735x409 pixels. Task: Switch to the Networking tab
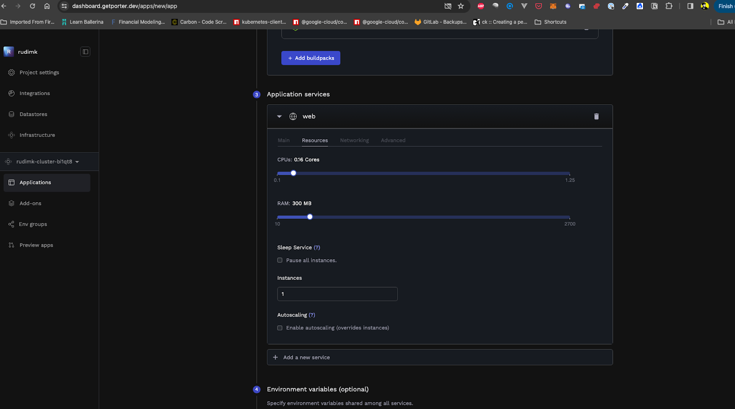(354, 140)
